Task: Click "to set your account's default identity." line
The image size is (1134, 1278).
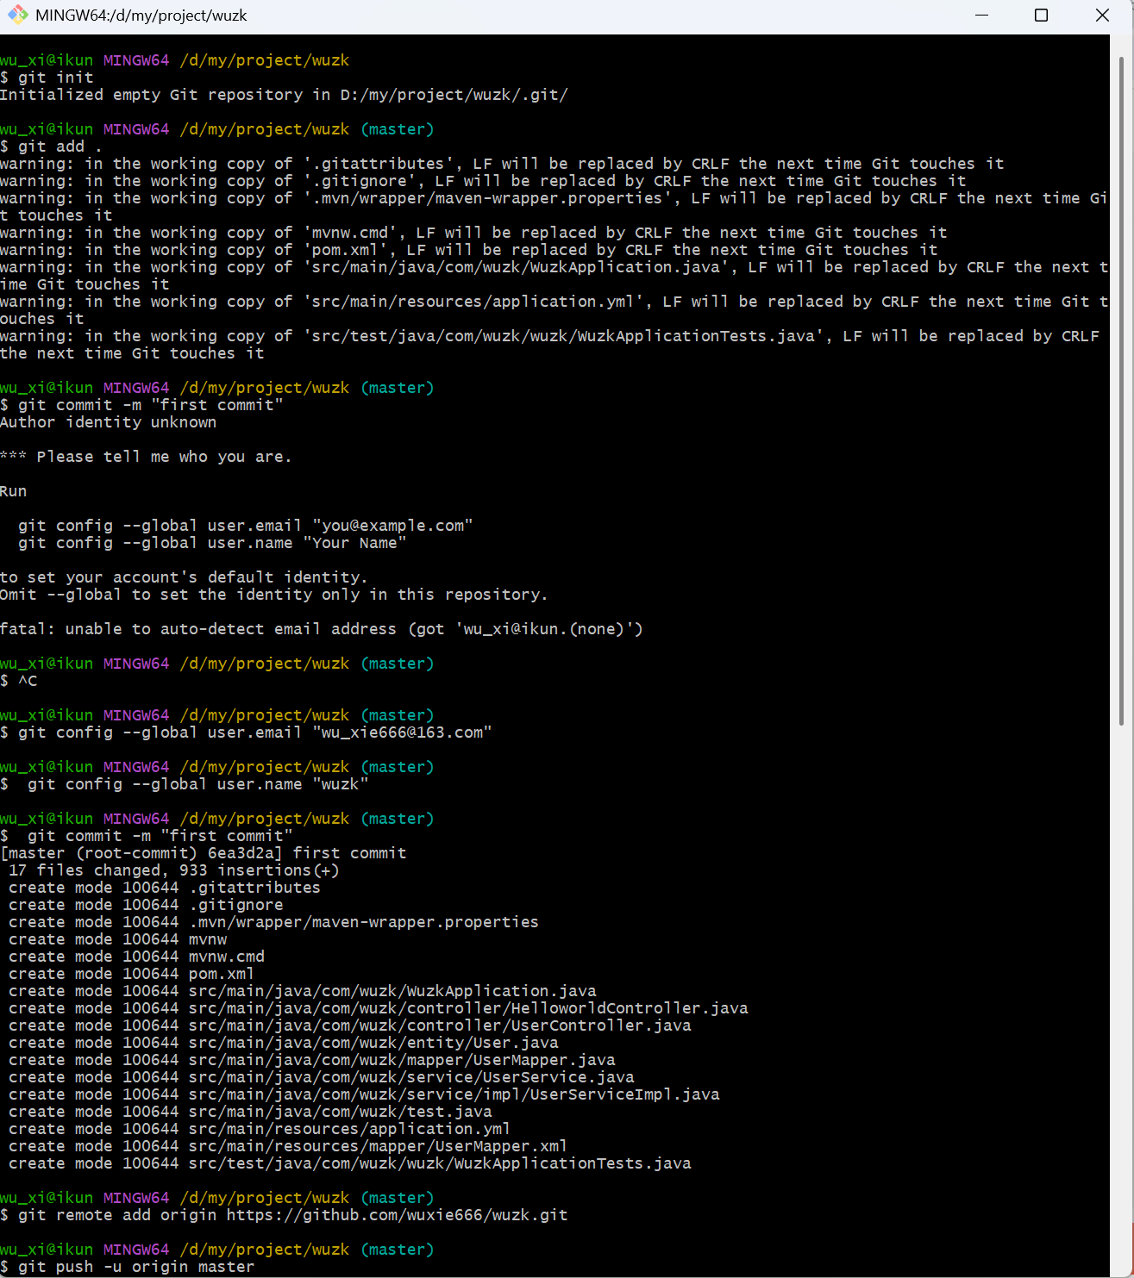Action: pyautogui.click(x=184, y=577)
